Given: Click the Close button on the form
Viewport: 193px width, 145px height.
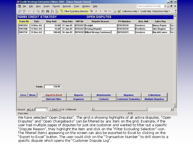Looking at the screenshot, I should click(x=23, y=95).
